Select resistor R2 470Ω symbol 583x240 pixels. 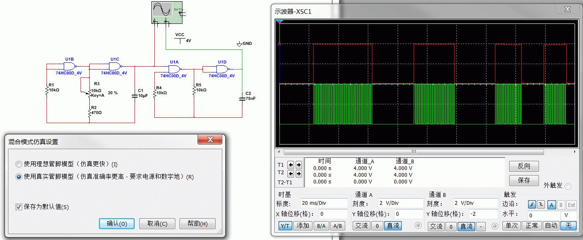pyautogui.click(x=89, y=113)
